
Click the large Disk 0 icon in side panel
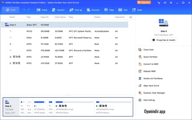coord(164,23)
